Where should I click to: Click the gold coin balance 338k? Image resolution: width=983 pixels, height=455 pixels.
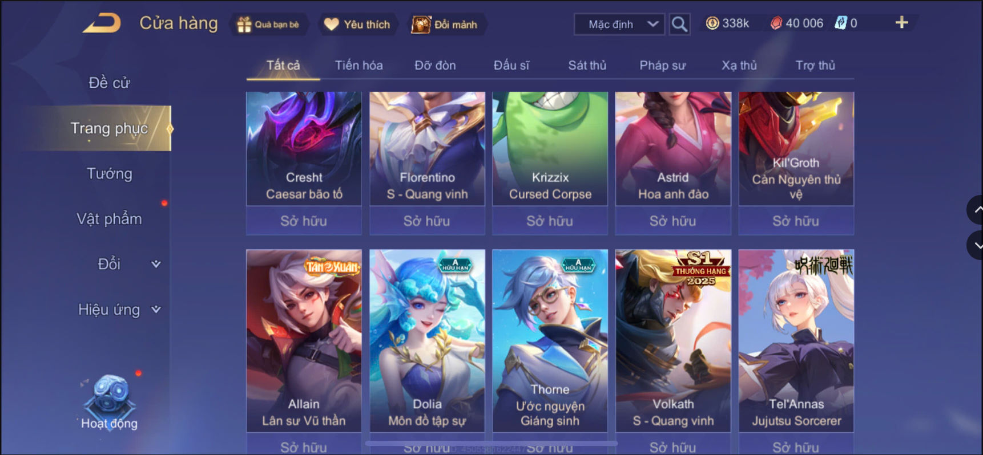pyautogui.click(x=728, y=23)
